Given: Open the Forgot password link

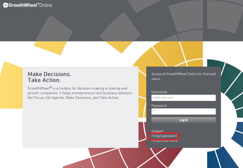Looking at the screenshot, I should coord(164,136).
